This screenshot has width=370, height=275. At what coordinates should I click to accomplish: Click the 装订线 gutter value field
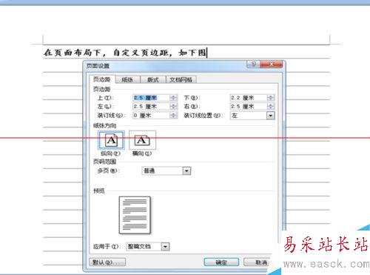(151, 116)
